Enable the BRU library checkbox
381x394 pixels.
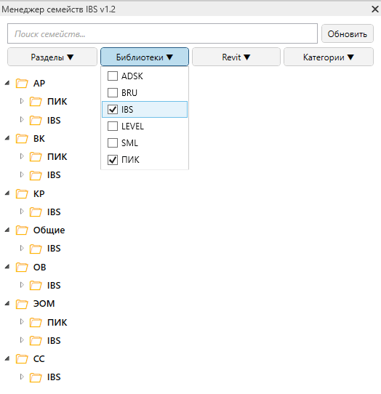coord(113,93)
